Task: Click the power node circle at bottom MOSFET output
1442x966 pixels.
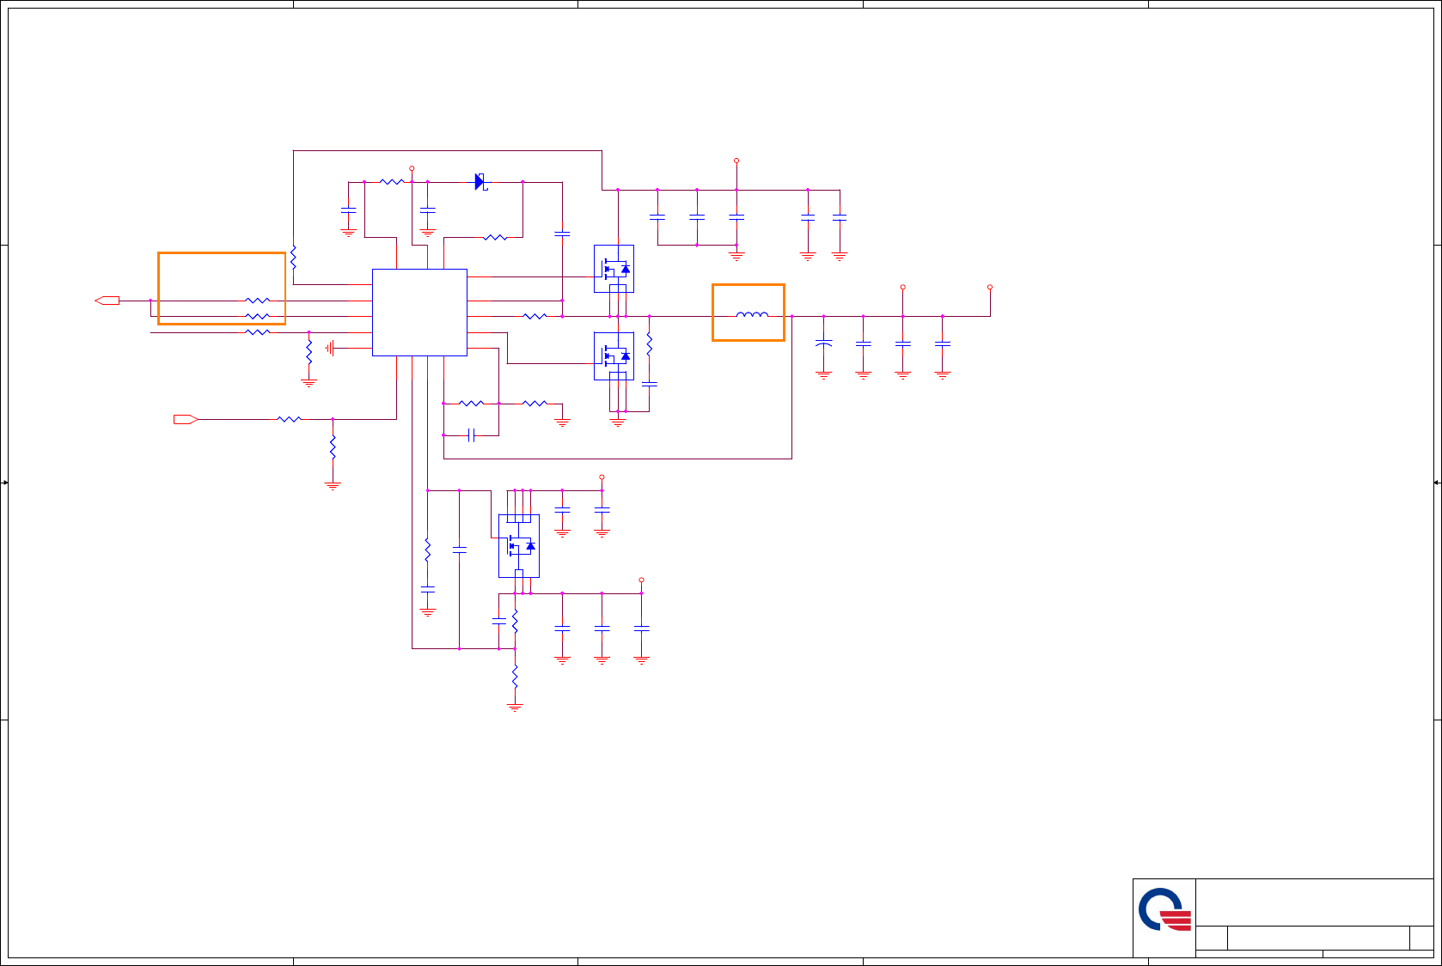Action: 641,580
